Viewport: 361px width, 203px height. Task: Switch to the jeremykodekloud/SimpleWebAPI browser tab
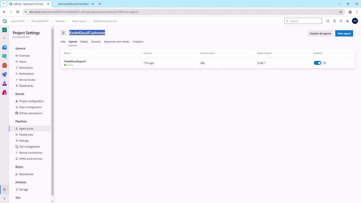tap(73, 4)
